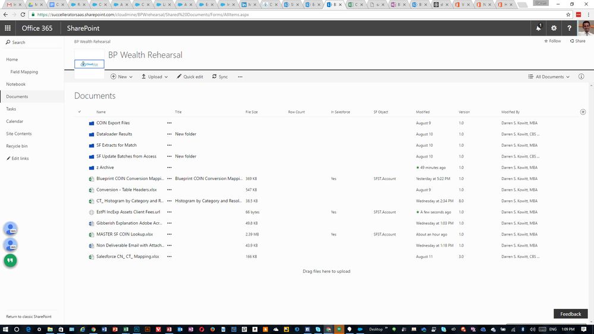This screenshot has height=334, width=594.
Task: Open the green quote chat bubble
Action: click(10, 260)
